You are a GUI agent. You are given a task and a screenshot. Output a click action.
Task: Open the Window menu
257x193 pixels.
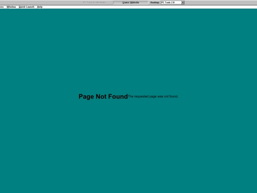(x=11, y=7)
